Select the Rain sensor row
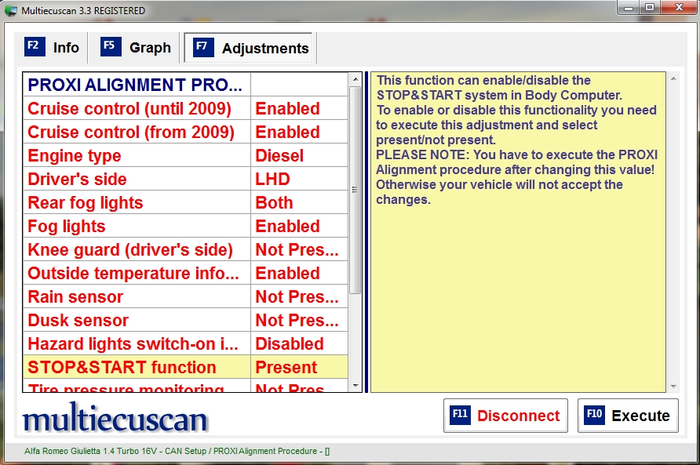700x465 pixels. pyautogui.click(x=185, y=296)
